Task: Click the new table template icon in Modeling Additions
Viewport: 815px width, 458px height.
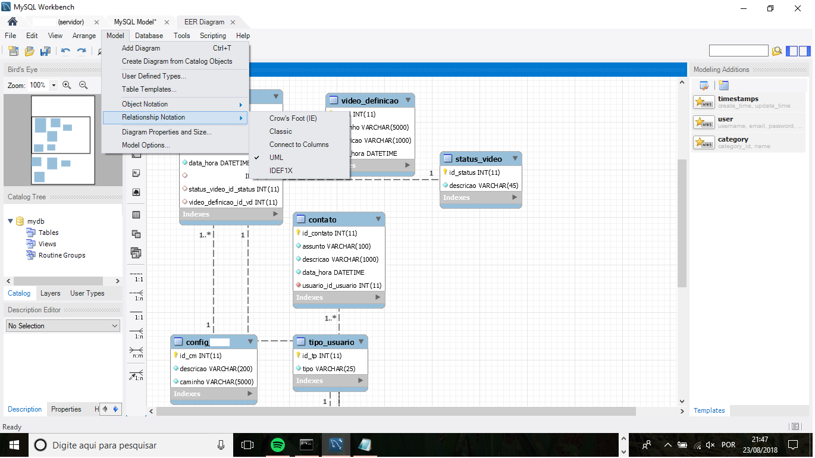Action: (723, 85)
